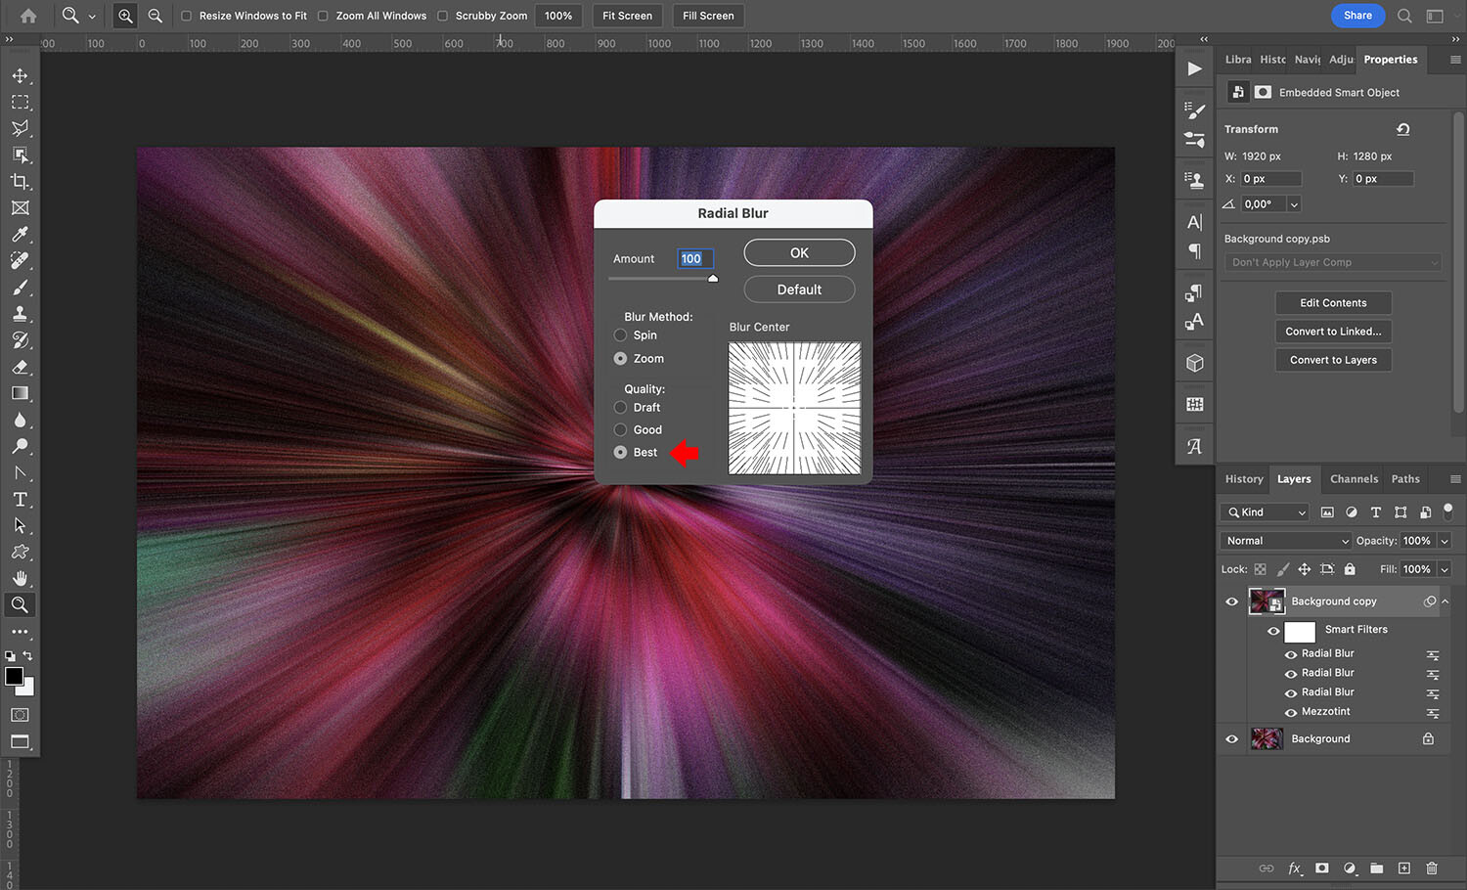The image size is (1467, 890).
Task: Select the Brush tool
Action: (20, 287)
